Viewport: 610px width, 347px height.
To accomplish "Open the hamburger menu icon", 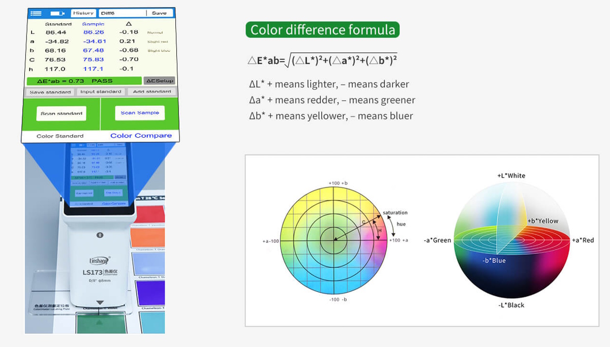I will (x=36, y=13).
